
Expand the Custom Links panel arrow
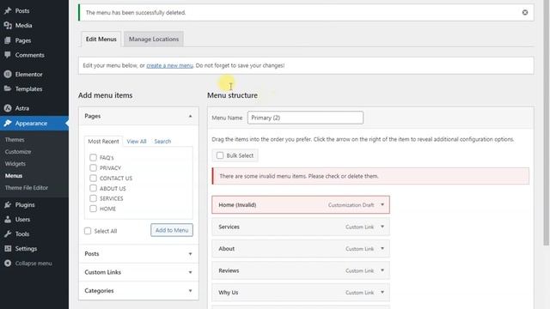pos(191,272)
